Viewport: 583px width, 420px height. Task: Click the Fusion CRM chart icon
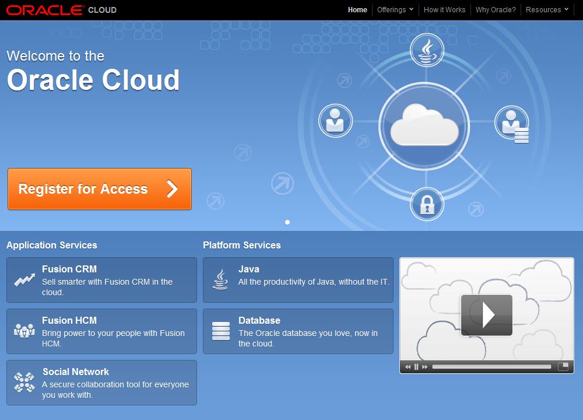click(x=24, y=280)
